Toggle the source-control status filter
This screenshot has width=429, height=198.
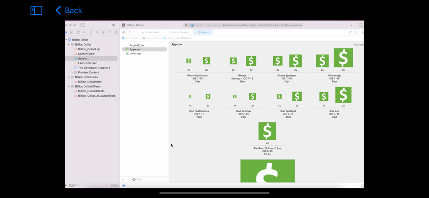pyautogui.click(x=116, y=185)
